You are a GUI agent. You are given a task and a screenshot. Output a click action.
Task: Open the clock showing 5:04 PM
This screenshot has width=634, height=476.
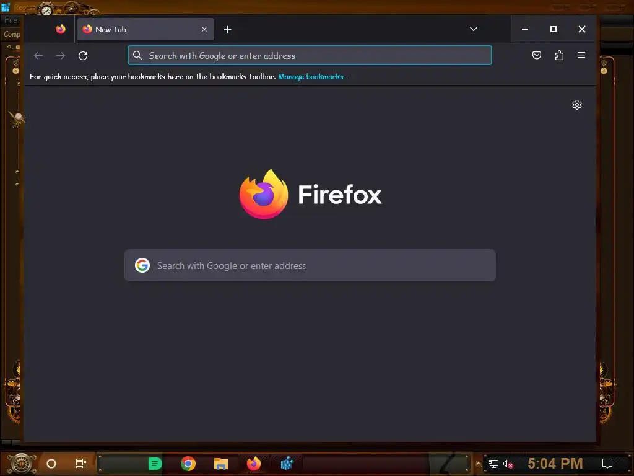[555, 464]
